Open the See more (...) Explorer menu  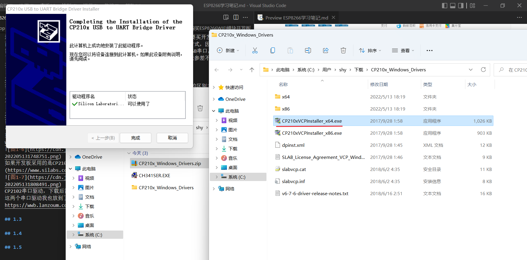(429, 50)
